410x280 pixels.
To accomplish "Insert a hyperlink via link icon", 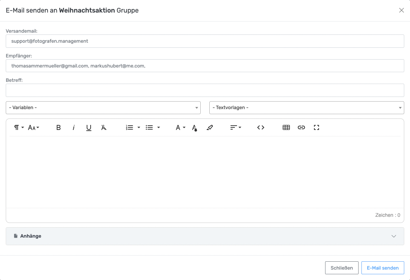I will (x=301, y=127).
